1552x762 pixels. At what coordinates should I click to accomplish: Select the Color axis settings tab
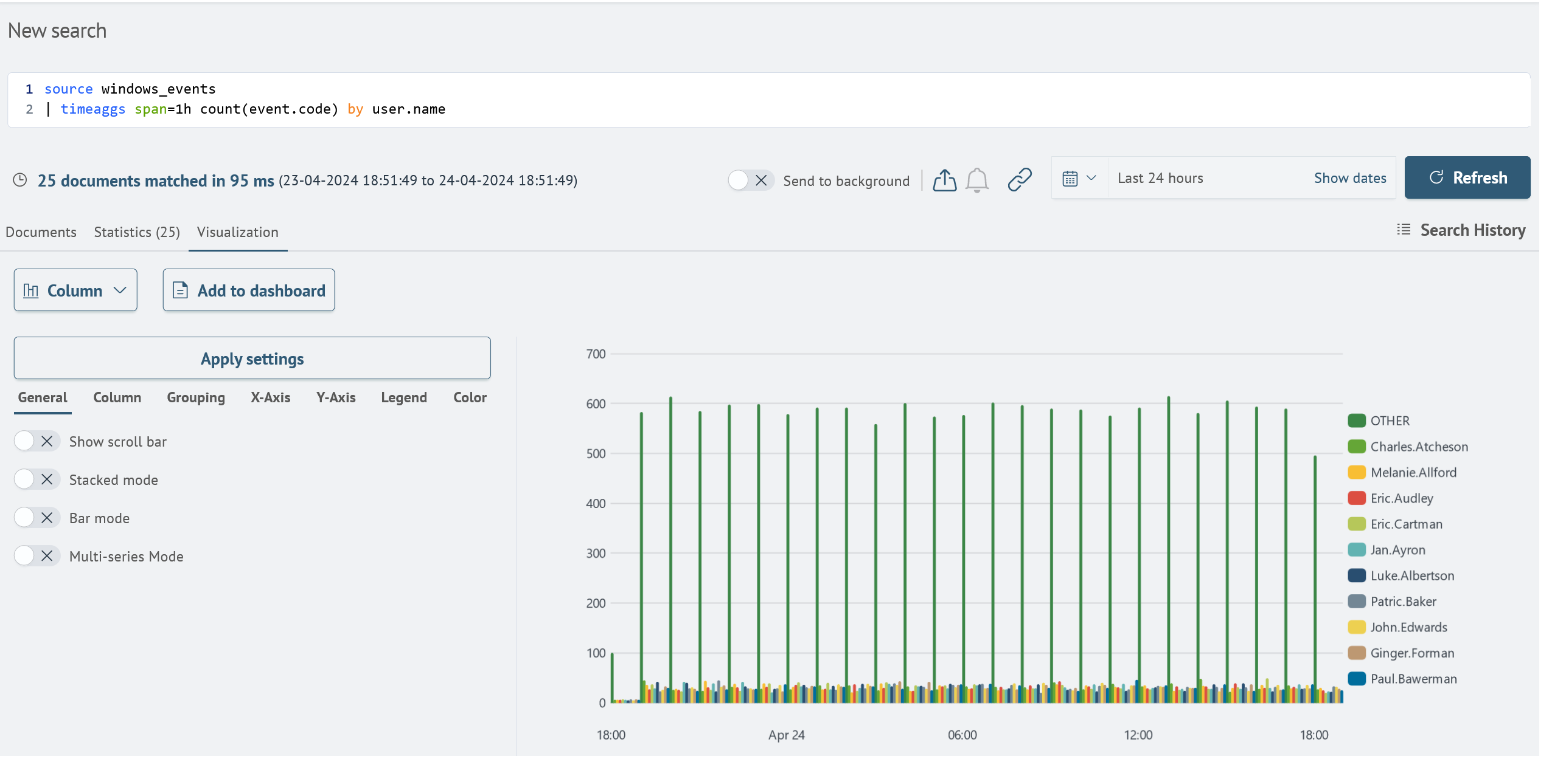pyautogui.click(x=470, y=397)
